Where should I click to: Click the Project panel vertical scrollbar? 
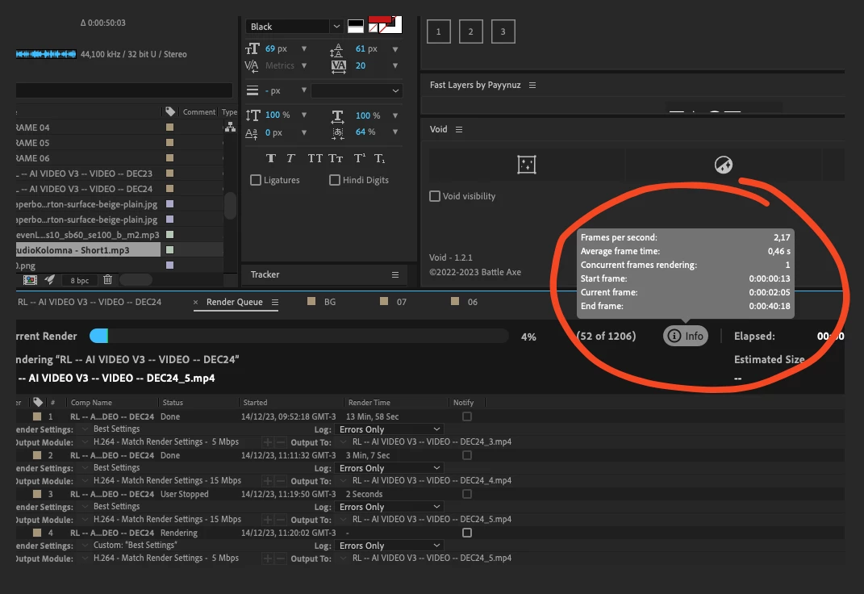tap(230, 206)
